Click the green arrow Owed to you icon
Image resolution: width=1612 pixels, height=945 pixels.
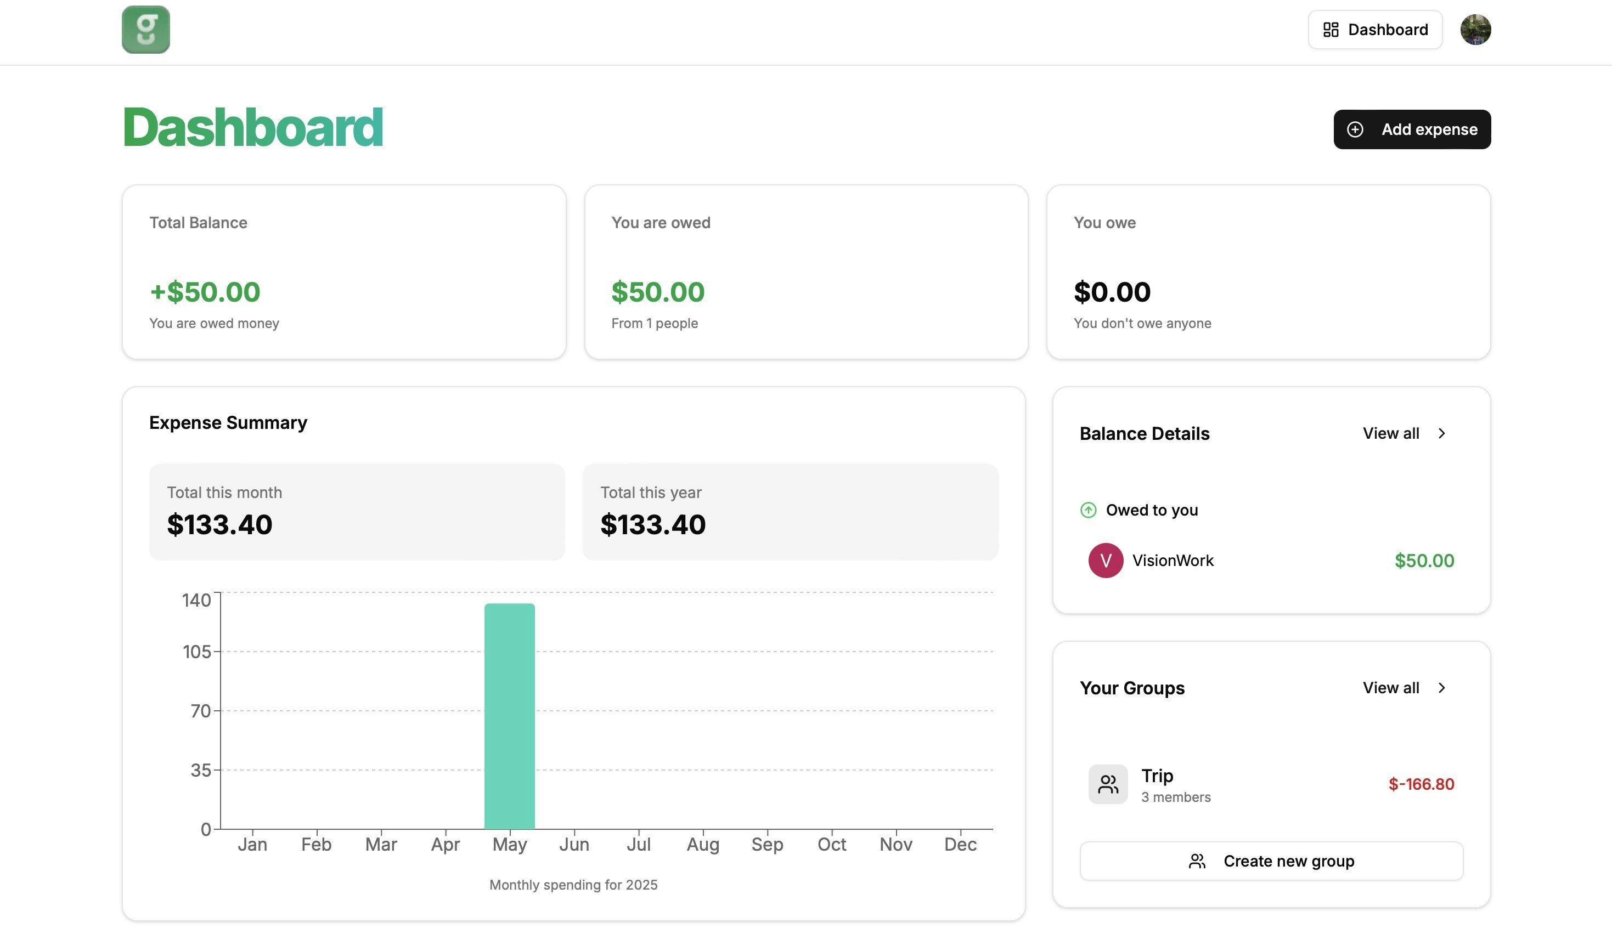pos(1088,510)
